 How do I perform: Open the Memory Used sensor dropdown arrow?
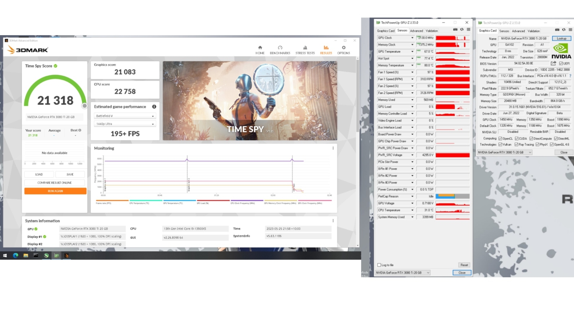(x=412, y=100)
